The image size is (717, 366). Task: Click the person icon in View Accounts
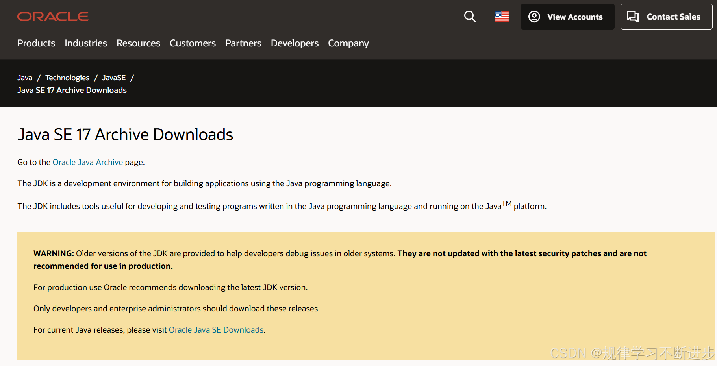[x=534, y=17]
